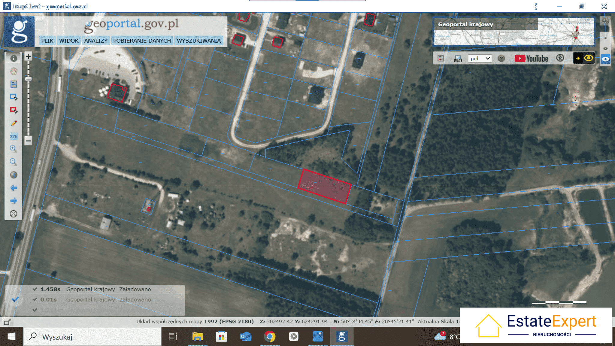Toggle high-contrast yellow eye mode
615x346 pixels.
[x=584, y=58]
